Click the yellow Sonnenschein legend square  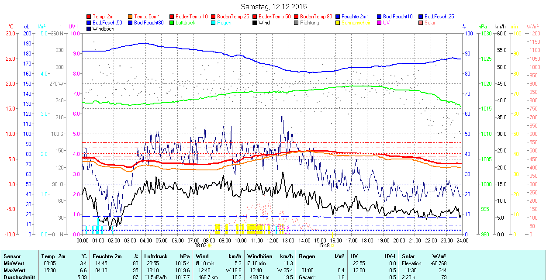338,23
